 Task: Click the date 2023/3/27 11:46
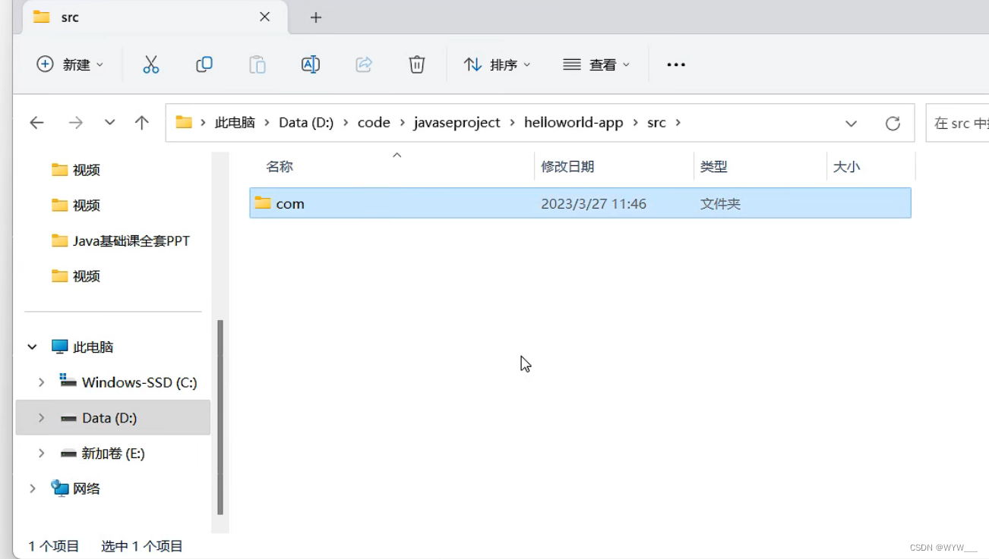[593, 204]
